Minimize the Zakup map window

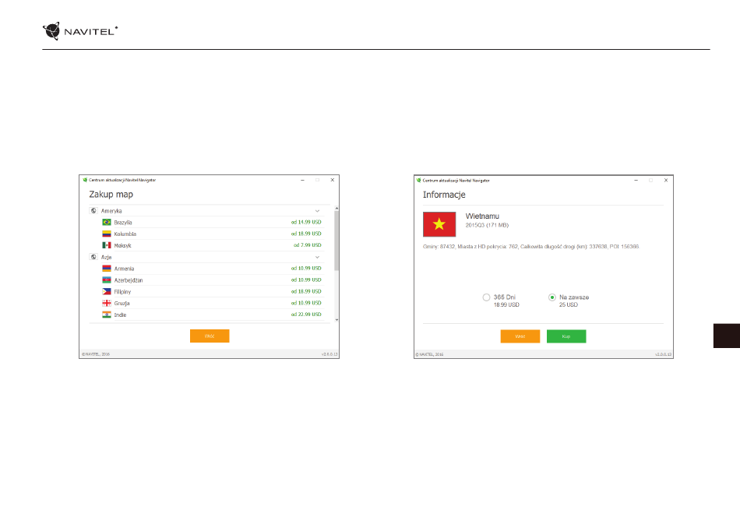pyautogui.click(x=302, y=180)
